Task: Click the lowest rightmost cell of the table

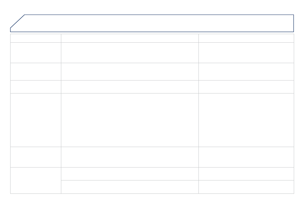Action: [246, 187]
